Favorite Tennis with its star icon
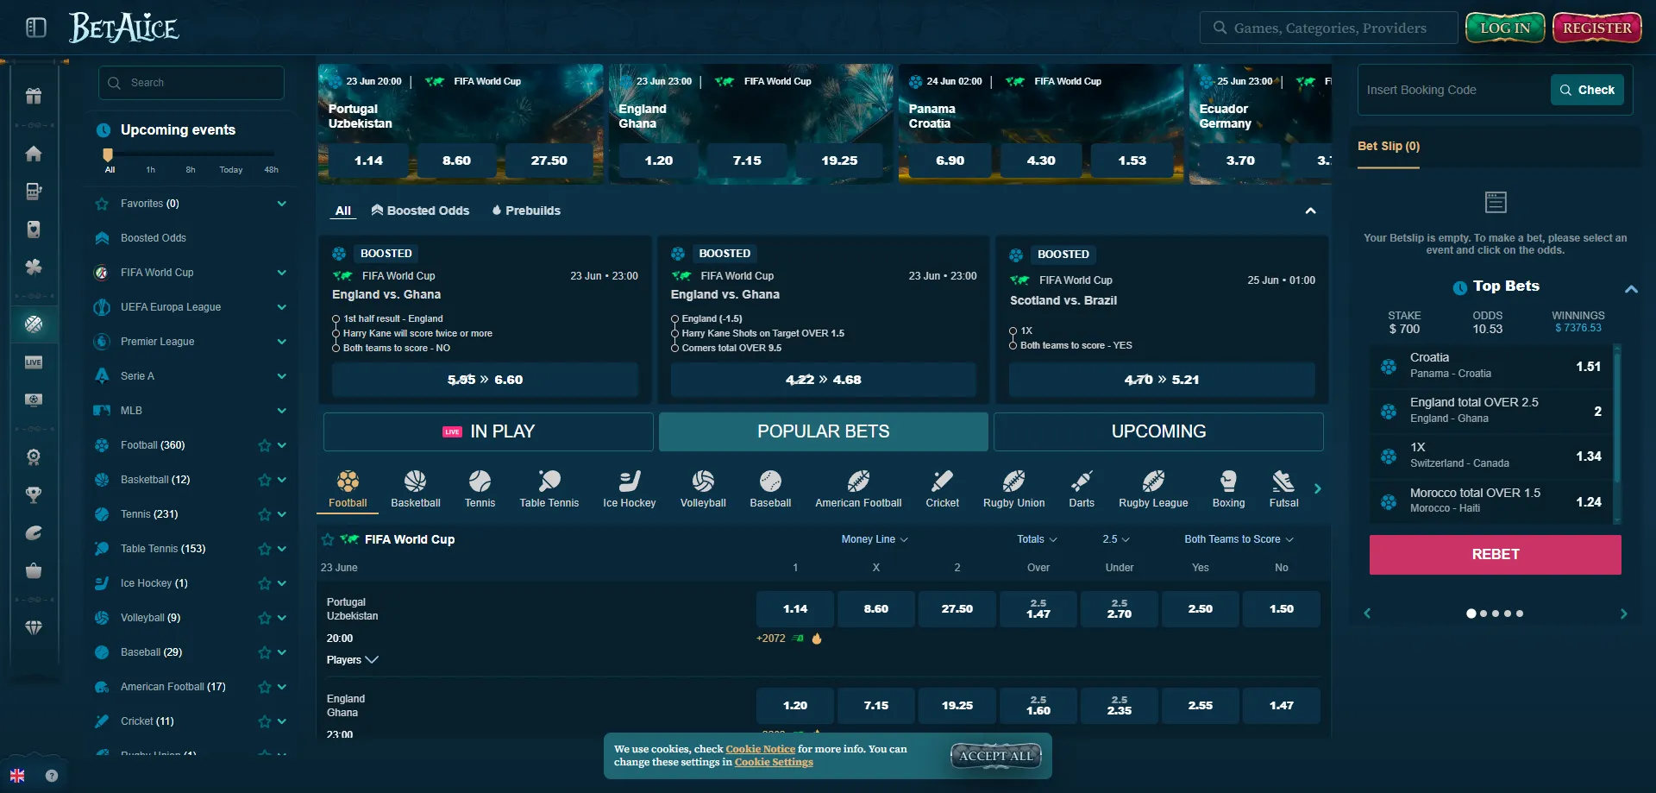This screenshot has width=1656, height=793. tap(265, 514)
